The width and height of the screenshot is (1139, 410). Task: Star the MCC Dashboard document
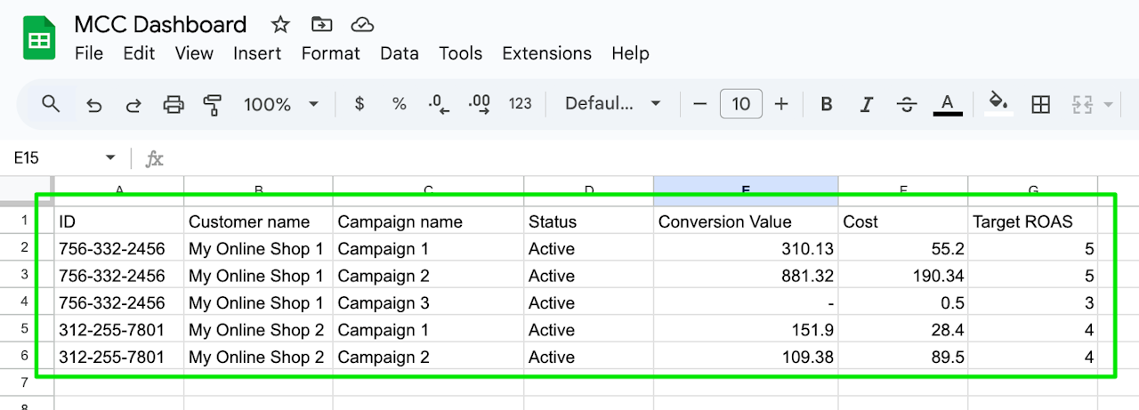[x=280, y=24]
